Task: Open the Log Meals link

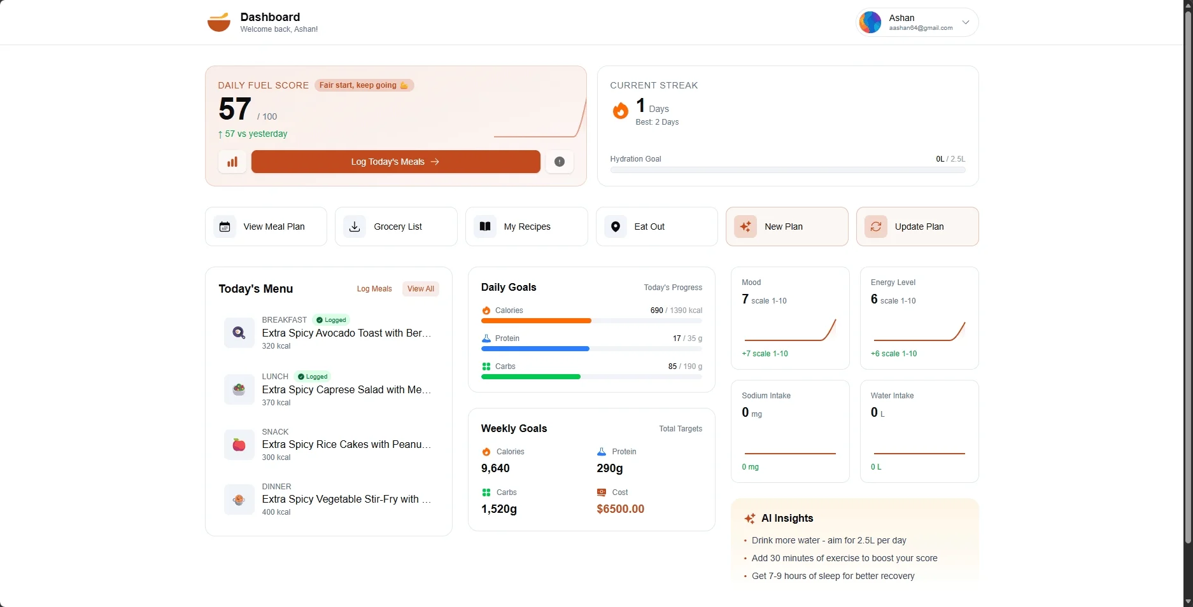Action: tap(374, 289)
